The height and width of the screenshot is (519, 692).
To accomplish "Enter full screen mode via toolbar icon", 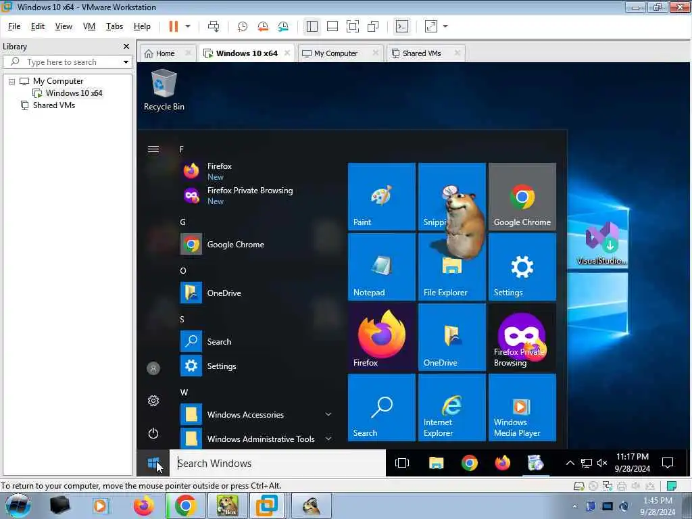I will [x=353, y=26].
